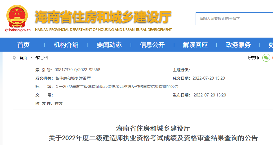Click the zjt.hainan.gov.cn domain text
The width and height of the screenshot is (273, 145).
[18, 30]
